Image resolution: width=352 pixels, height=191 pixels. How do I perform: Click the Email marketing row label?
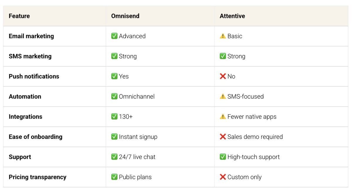point(31,36)
